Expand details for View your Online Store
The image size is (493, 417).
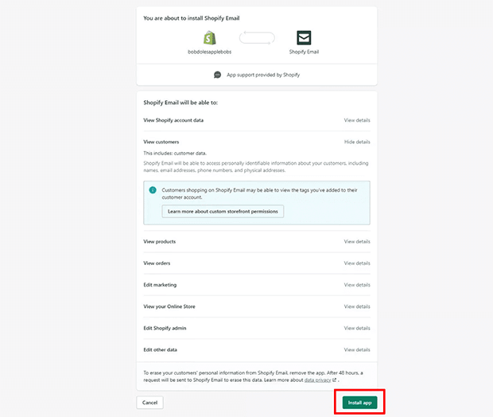357,306
